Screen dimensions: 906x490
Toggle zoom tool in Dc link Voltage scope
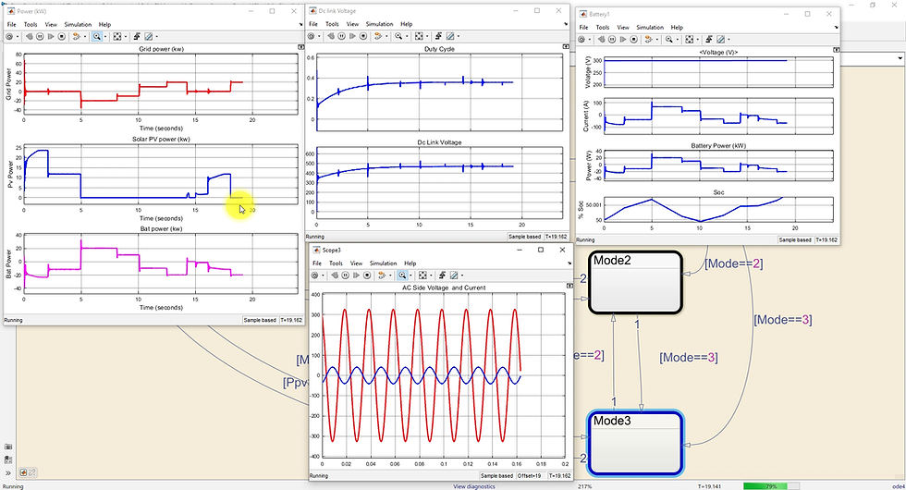[x=398, y=36]
